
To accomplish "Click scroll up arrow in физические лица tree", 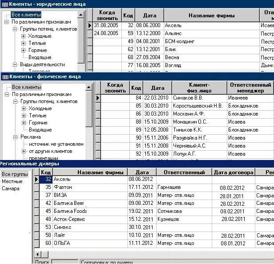I will coord(89,87).
